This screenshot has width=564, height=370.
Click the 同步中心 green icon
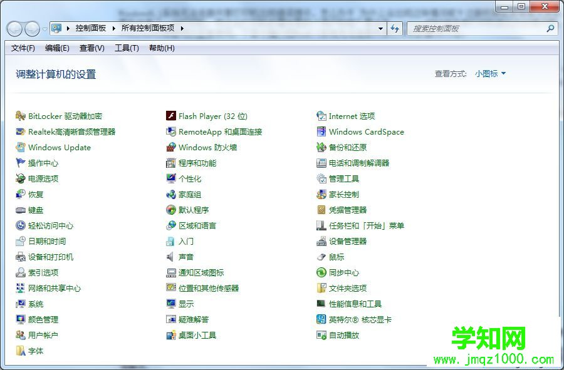321,273
